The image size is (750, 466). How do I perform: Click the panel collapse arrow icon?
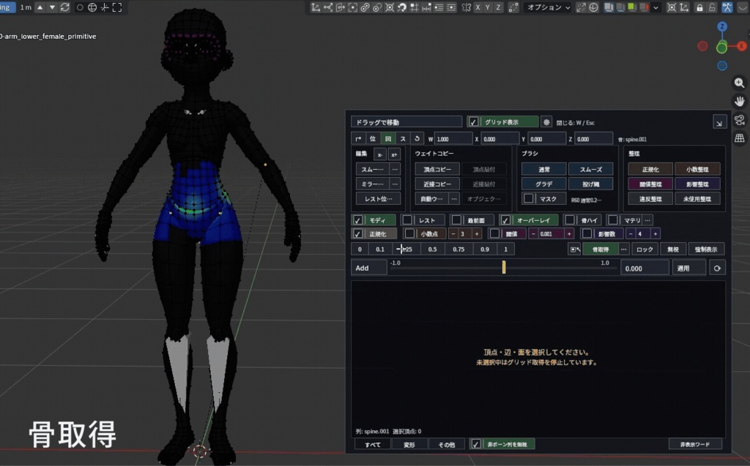(x=719, y=123)
